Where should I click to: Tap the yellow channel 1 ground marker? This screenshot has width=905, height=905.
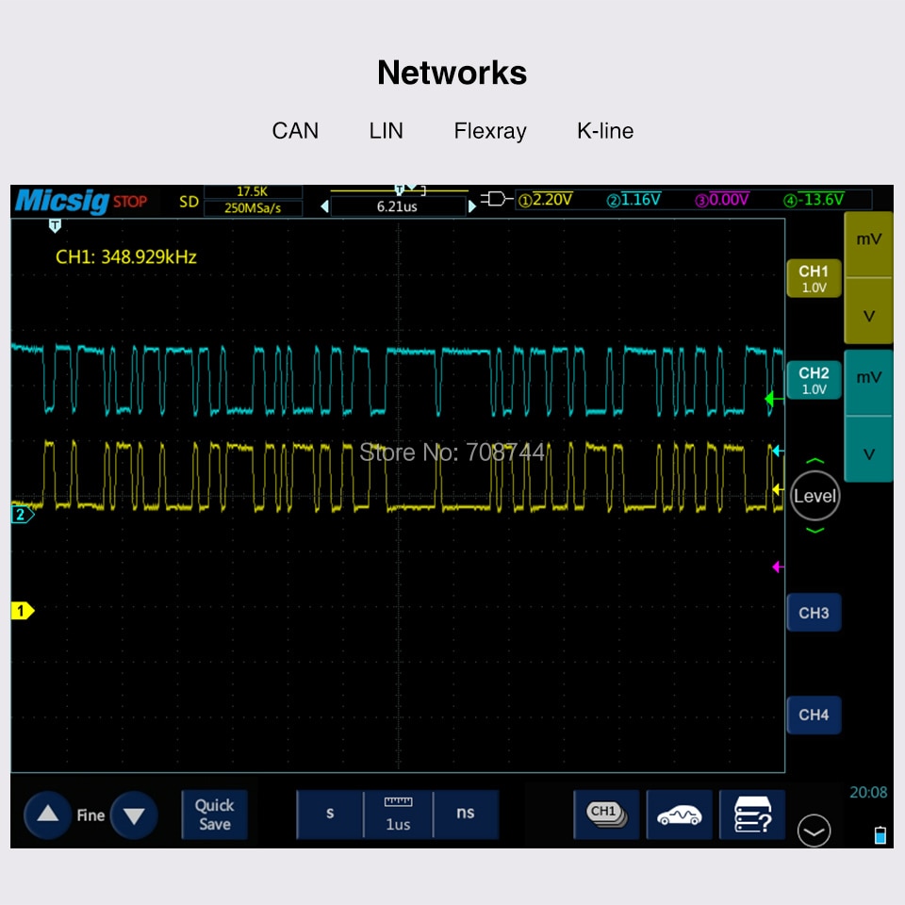pyautogui.click(x=22, y=611)
